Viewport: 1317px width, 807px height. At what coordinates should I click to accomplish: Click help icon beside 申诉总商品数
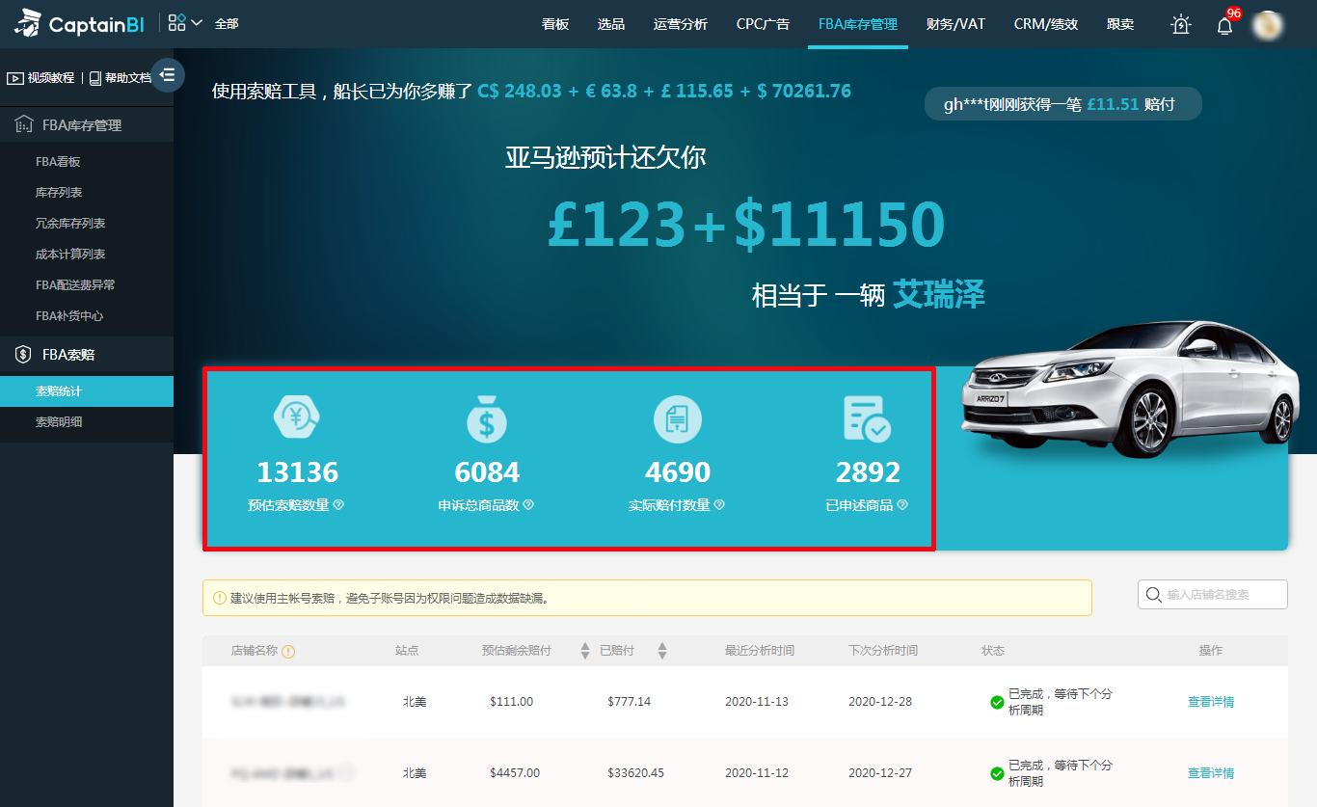tap(528, 504)
